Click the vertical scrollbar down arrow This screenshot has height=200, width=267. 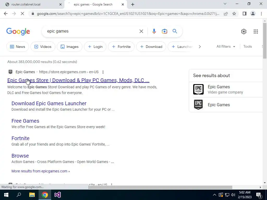265,183
